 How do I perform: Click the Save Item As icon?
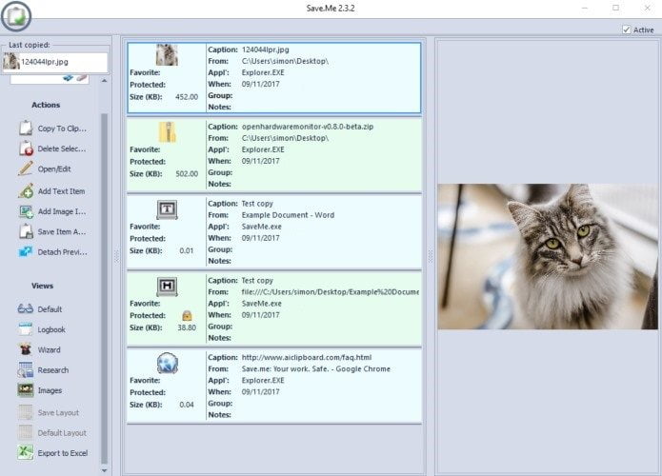(26, 231)
